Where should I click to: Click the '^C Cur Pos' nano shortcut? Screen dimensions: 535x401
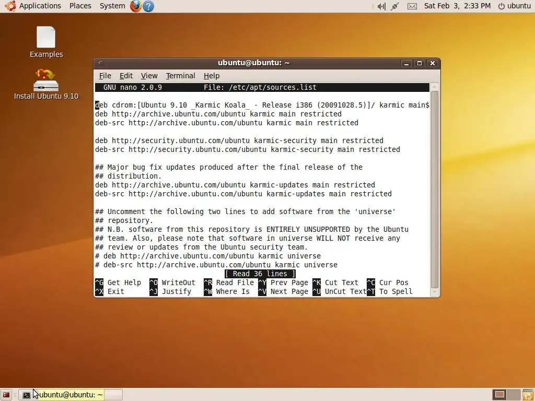388,282
